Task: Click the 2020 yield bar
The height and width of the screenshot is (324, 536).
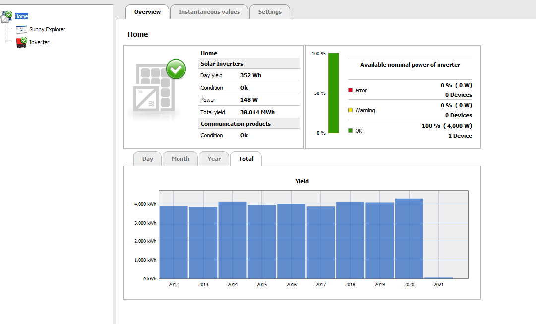Action: click(x=409, y=239)
